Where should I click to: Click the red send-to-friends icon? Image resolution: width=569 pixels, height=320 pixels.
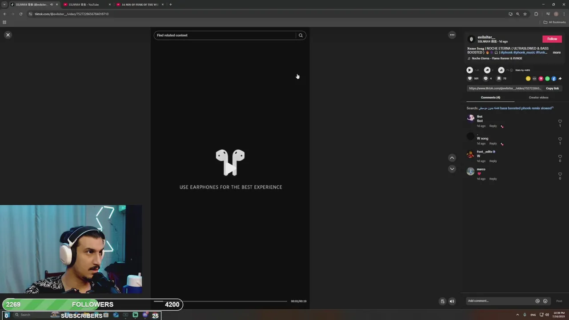point(541,79)
